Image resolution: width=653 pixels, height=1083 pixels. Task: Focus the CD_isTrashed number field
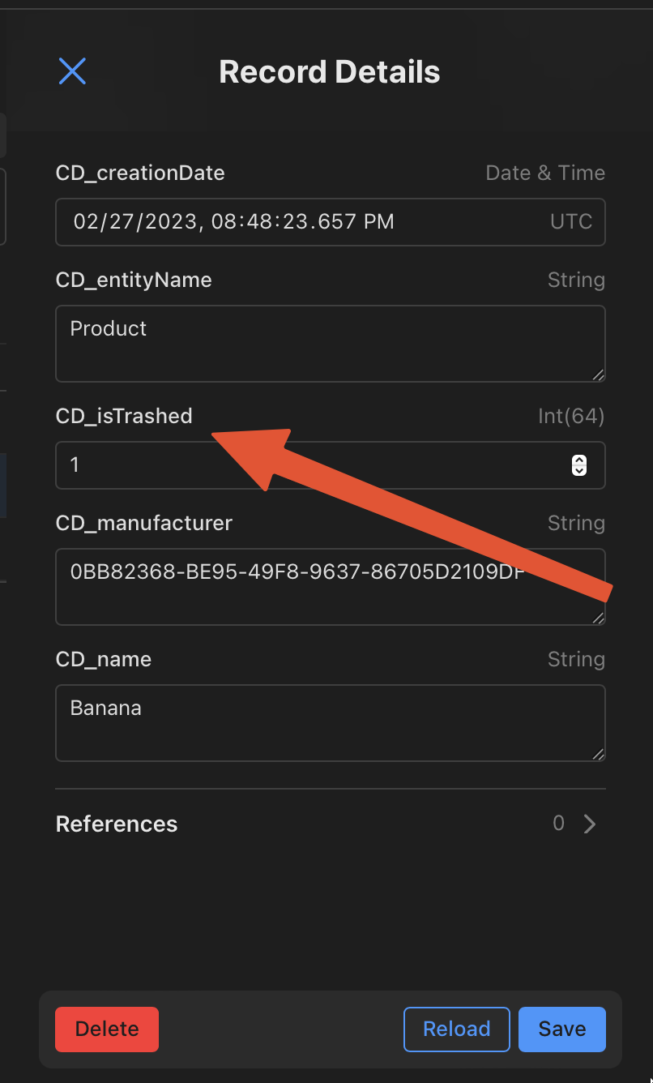308,465
